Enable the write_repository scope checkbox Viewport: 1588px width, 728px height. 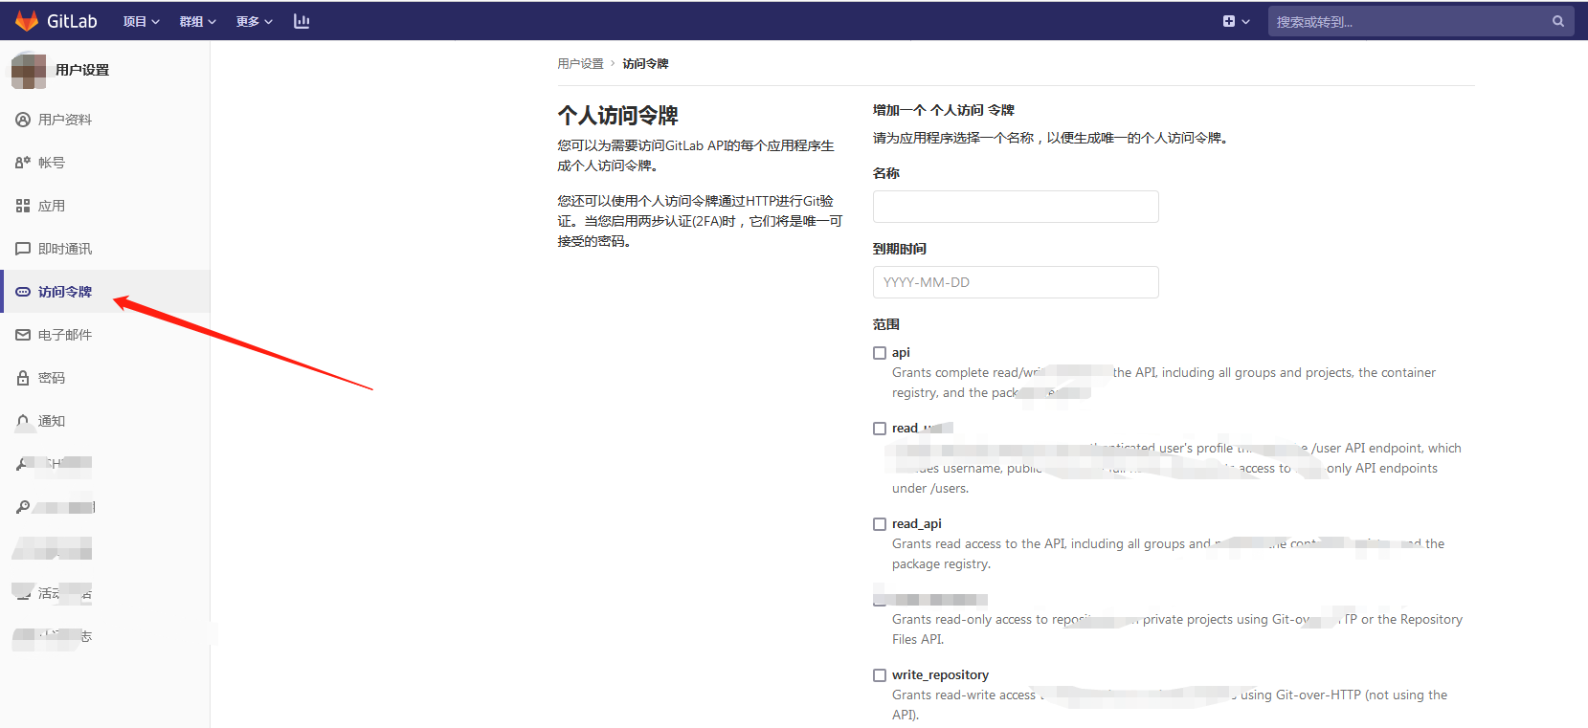click(880, 675)
